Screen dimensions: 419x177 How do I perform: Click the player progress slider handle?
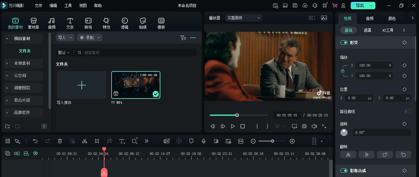237,115
